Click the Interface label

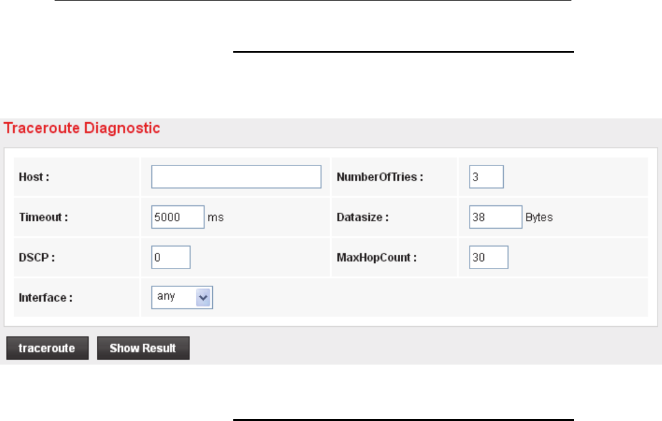coord(46,298)
